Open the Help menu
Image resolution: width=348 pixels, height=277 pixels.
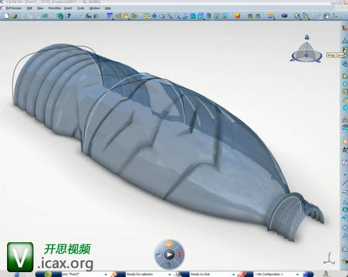[108, 8]
